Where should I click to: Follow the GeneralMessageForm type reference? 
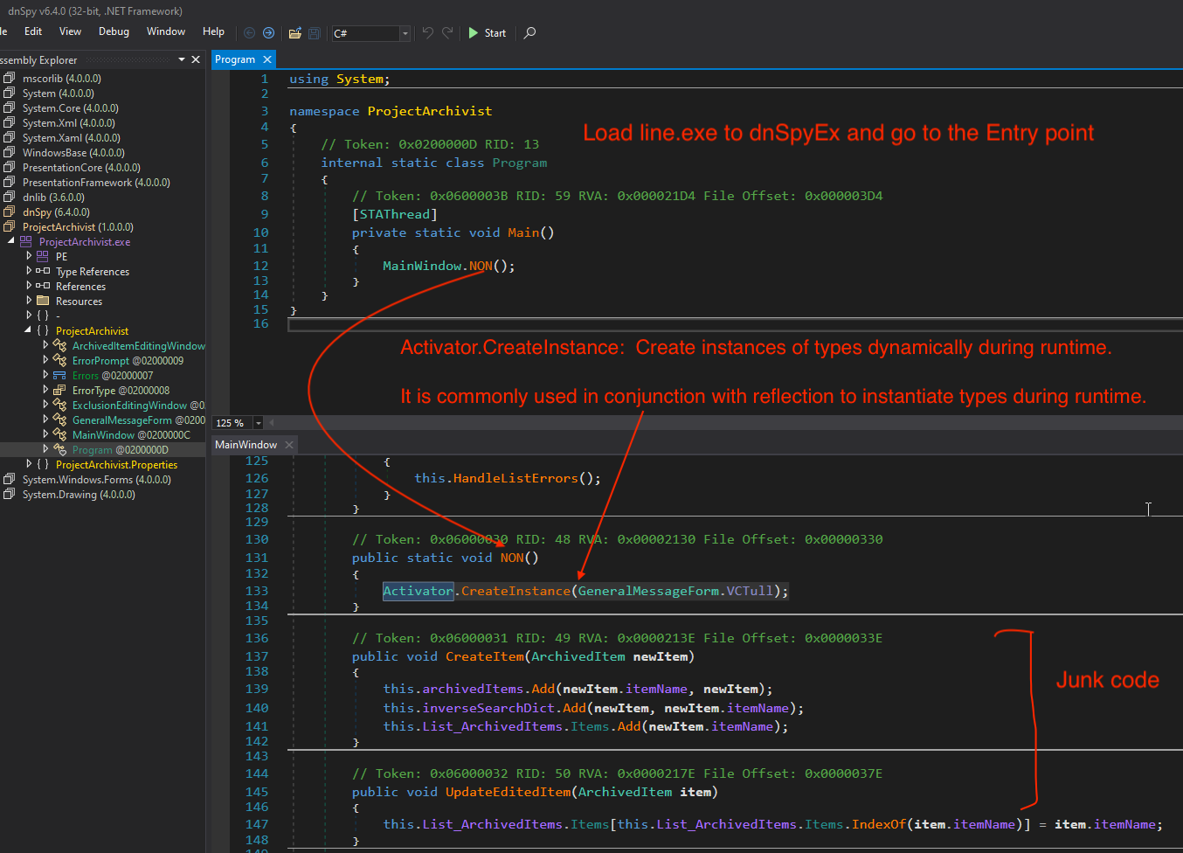coord(648,591)
